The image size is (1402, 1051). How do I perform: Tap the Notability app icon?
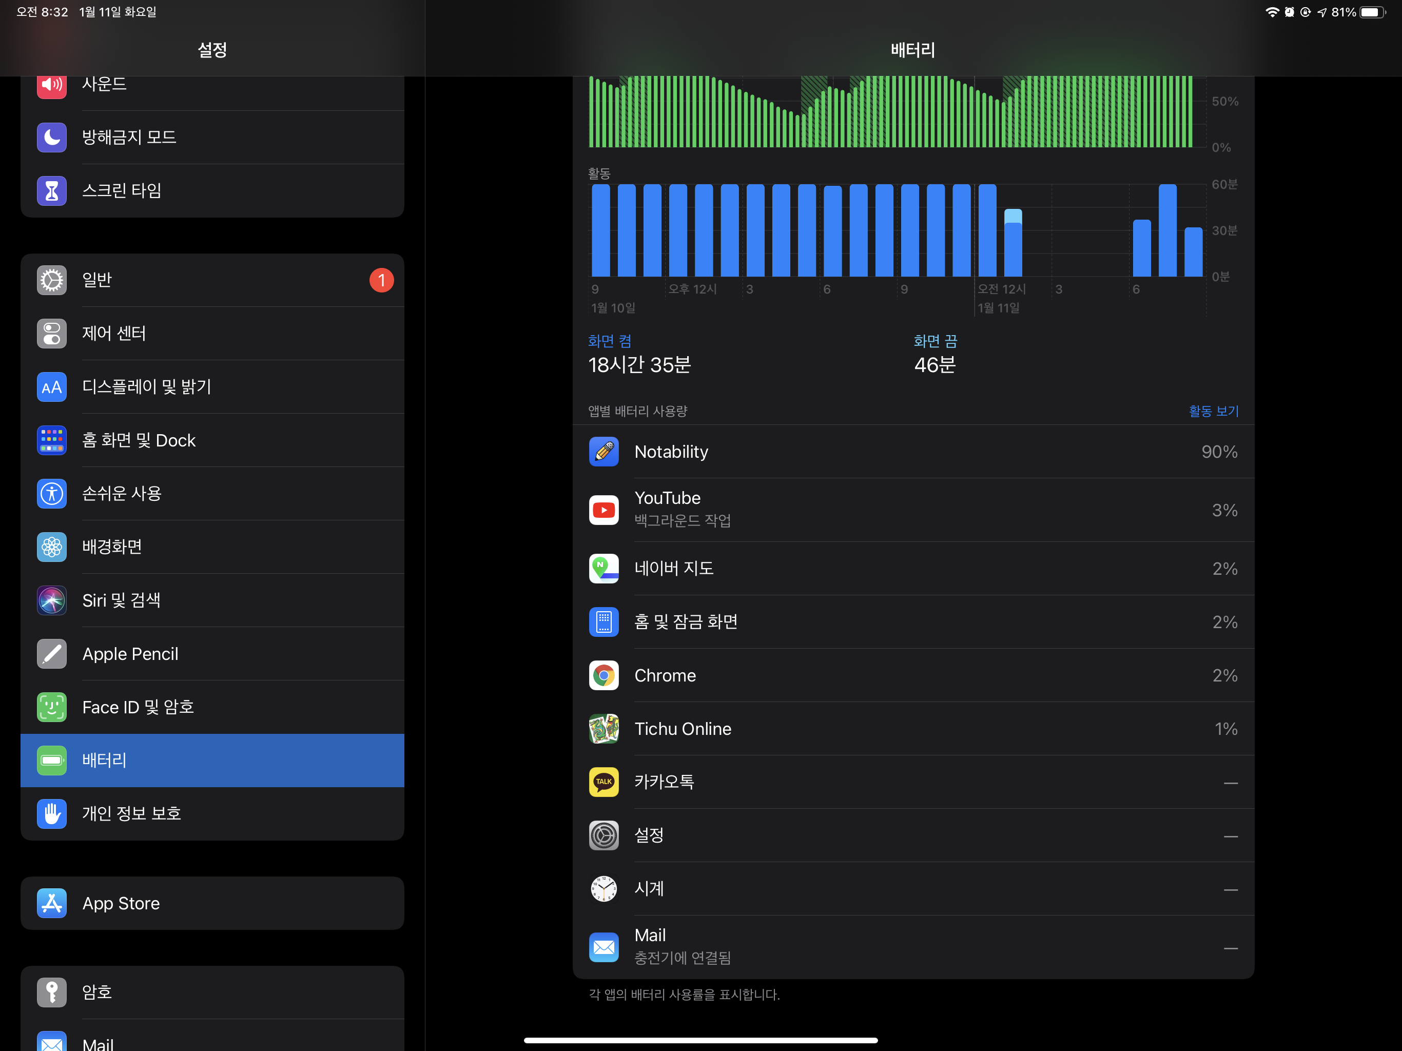[x=603, y=452]
